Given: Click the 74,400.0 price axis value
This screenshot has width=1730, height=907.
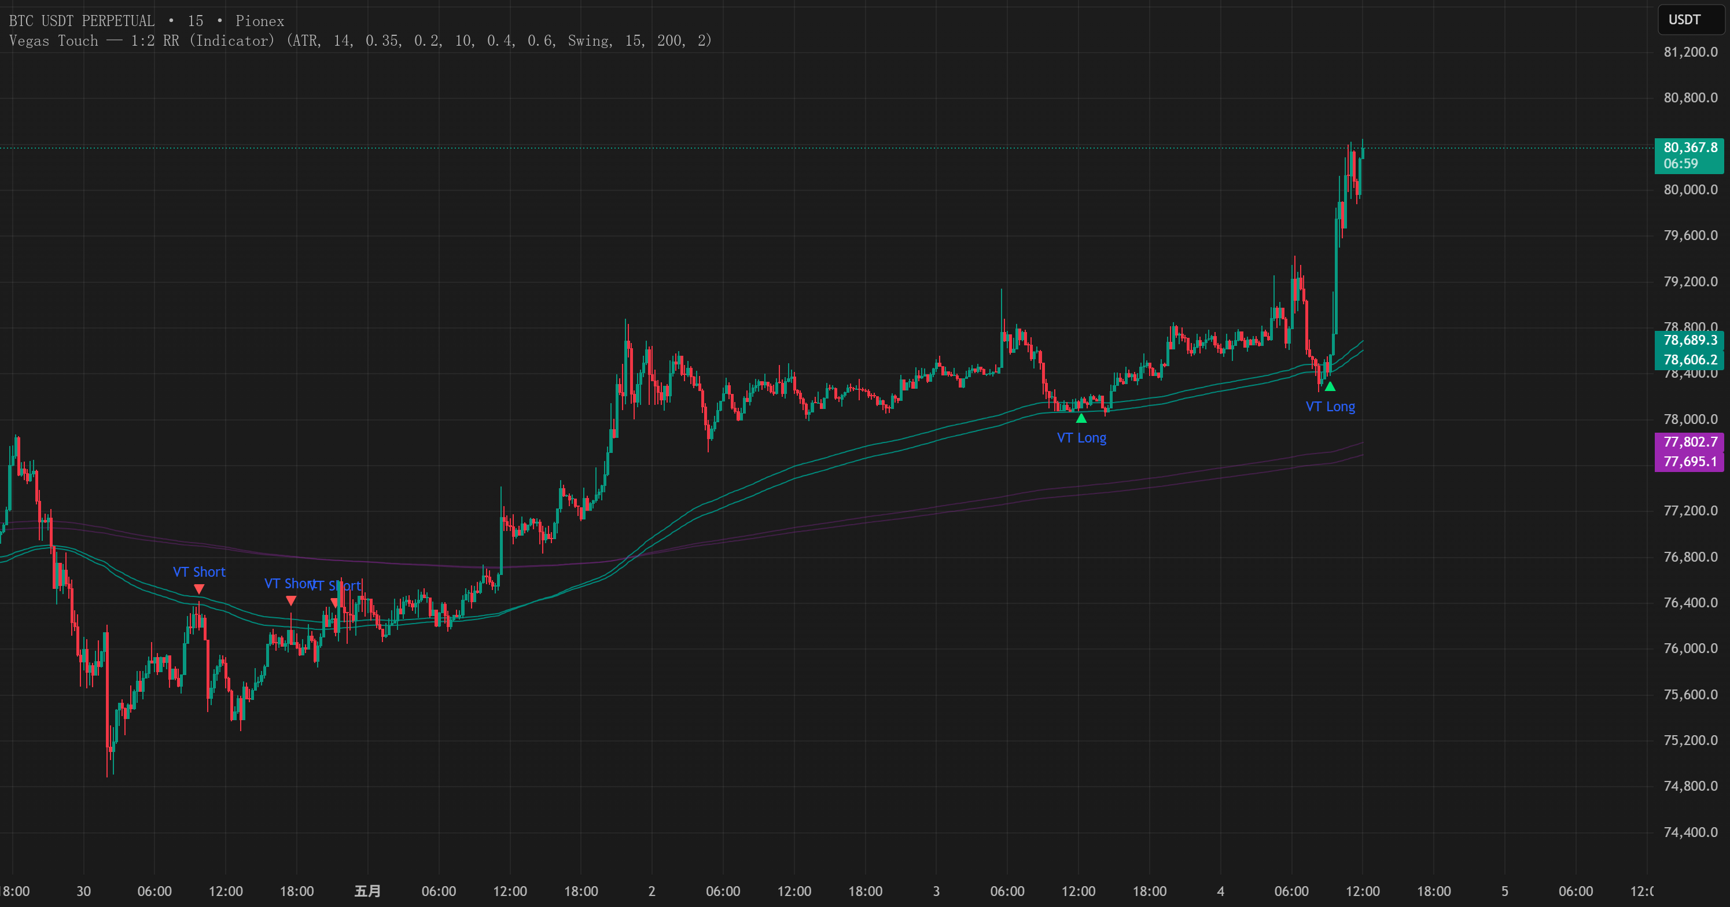Looking at the screenshot, I should point(1689,832).
